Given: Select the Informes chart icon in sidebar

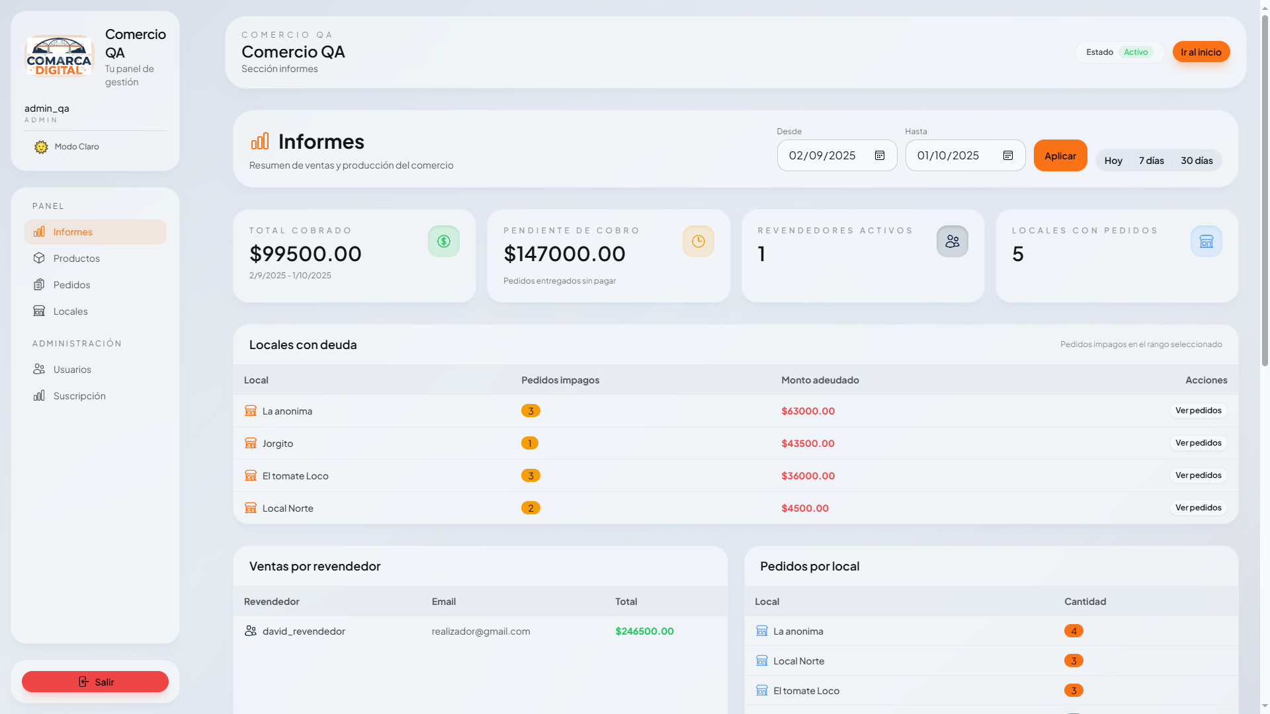Looking at the screenshot, I should (40, 231).
